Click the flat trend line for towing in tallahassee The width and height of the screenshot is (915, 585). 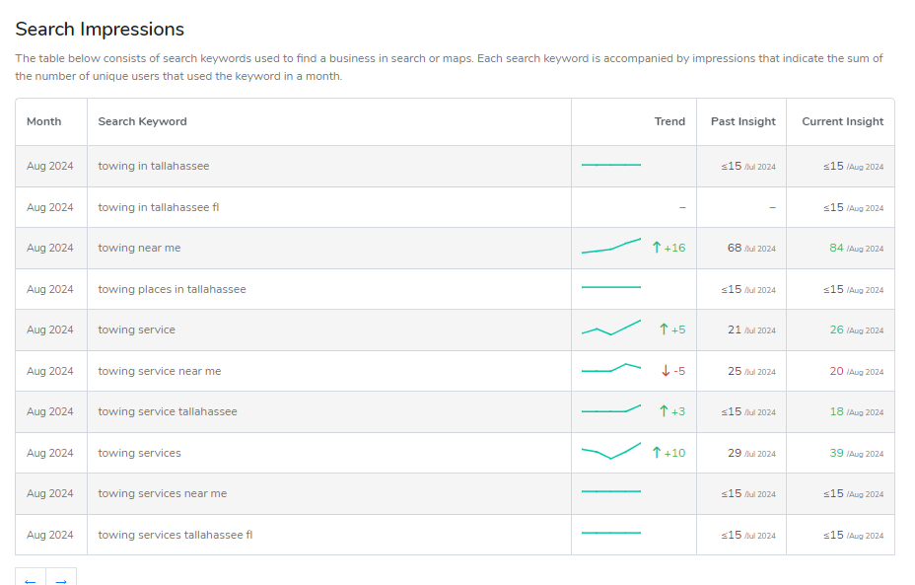[610, 163]
